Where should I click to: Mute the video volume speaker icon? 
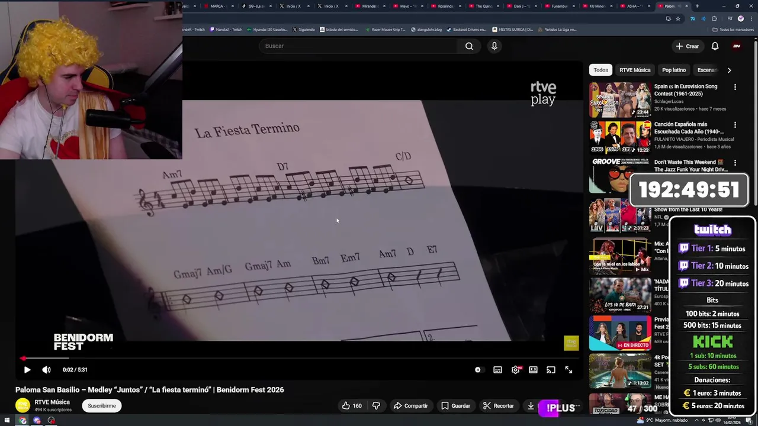pyautogui.click(x=47, y=370)
